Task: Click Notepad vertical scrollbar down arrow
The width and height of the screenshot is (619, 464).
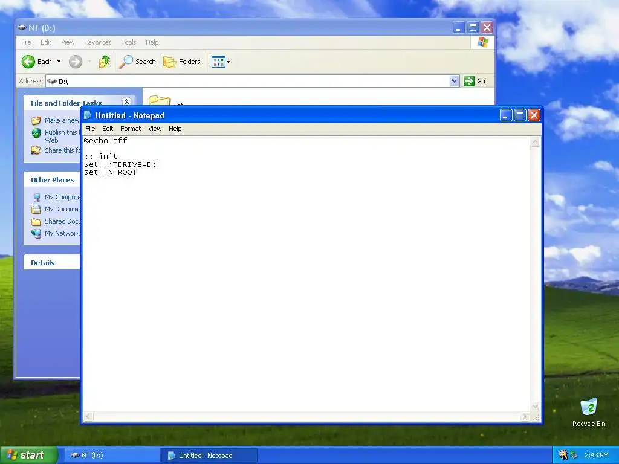Action: pyautogui.click(x=536, y=407)
